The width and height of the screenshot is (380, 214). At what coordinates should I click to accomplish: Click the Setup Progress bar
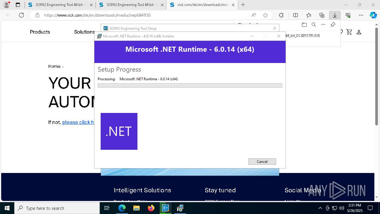point(190,85)
